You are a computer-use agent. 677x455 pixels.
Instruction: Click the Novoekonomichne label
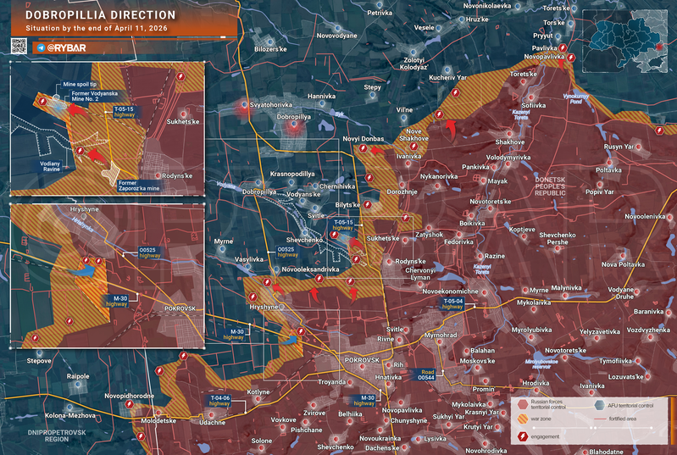(450, 291)
